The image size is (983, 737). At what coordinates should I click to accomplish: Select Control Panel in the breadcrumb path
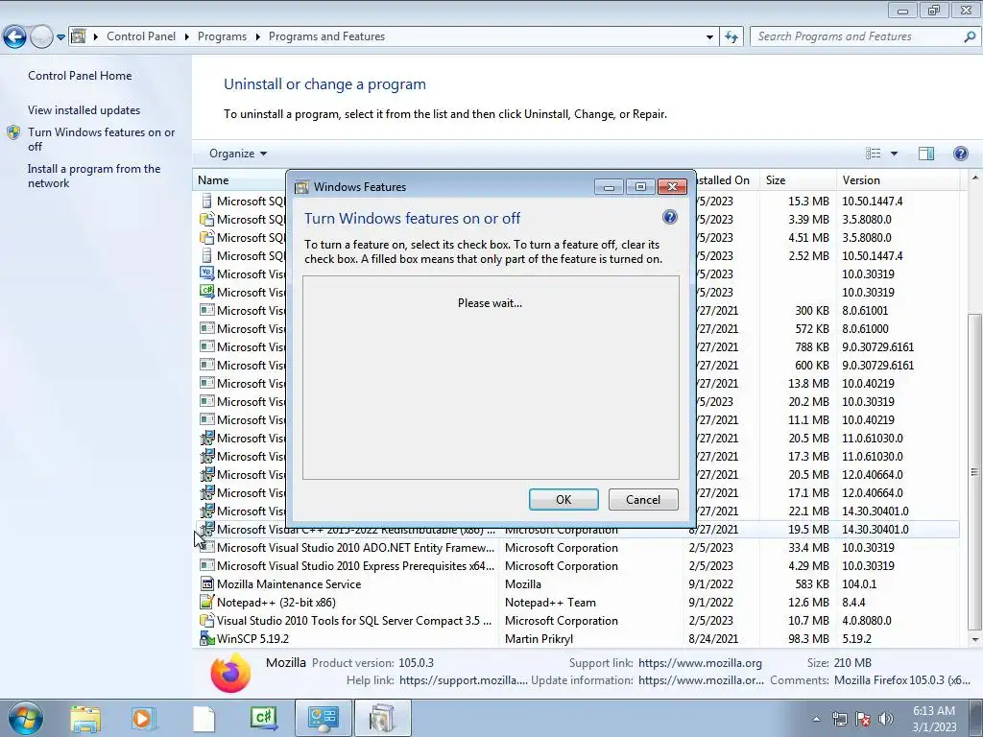pos(141,36)
